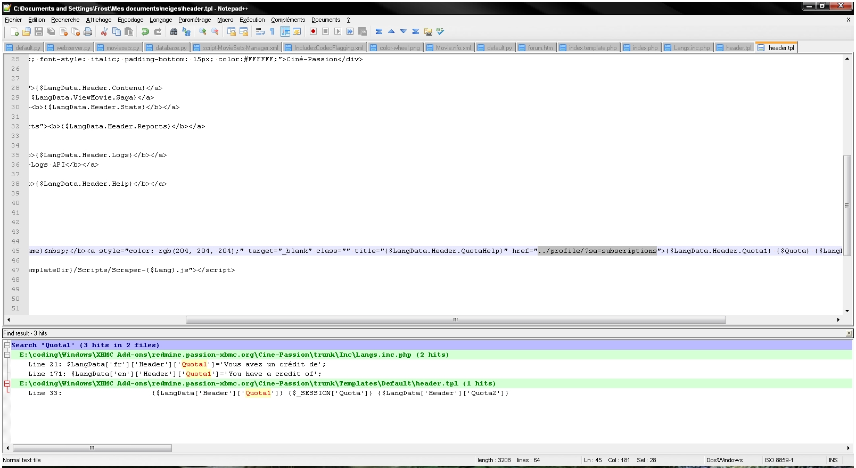Click the spell check ABC icon

tap(440, 32)
